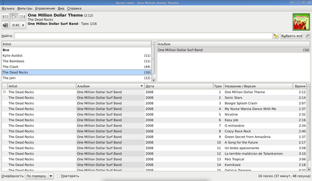Select Green Secret from Amazônia track

click(x=154, y=137)
